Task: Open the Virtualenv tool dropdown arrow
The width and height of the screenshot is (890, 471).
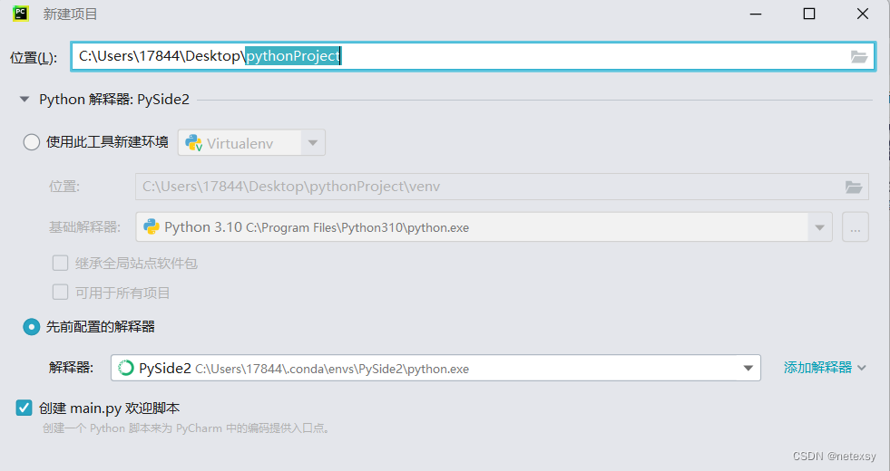Action: [x=313, y=143]
